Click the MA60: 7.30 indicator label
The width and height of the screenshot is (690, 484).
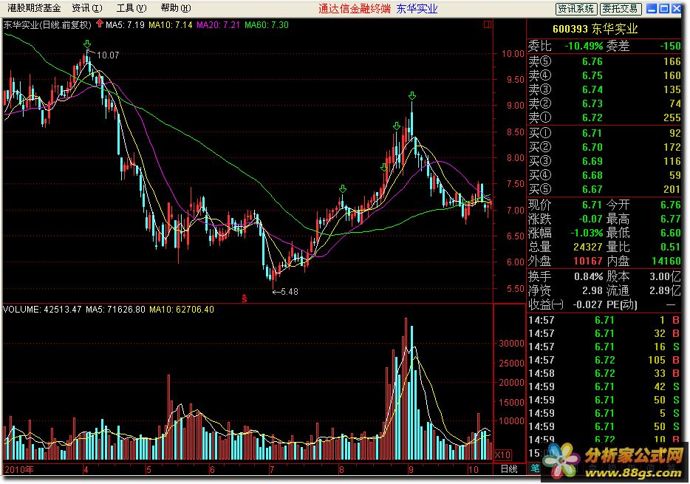point(267,25)
